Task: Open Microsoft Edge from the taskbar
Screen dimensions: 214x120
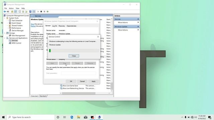Action: 72,117
